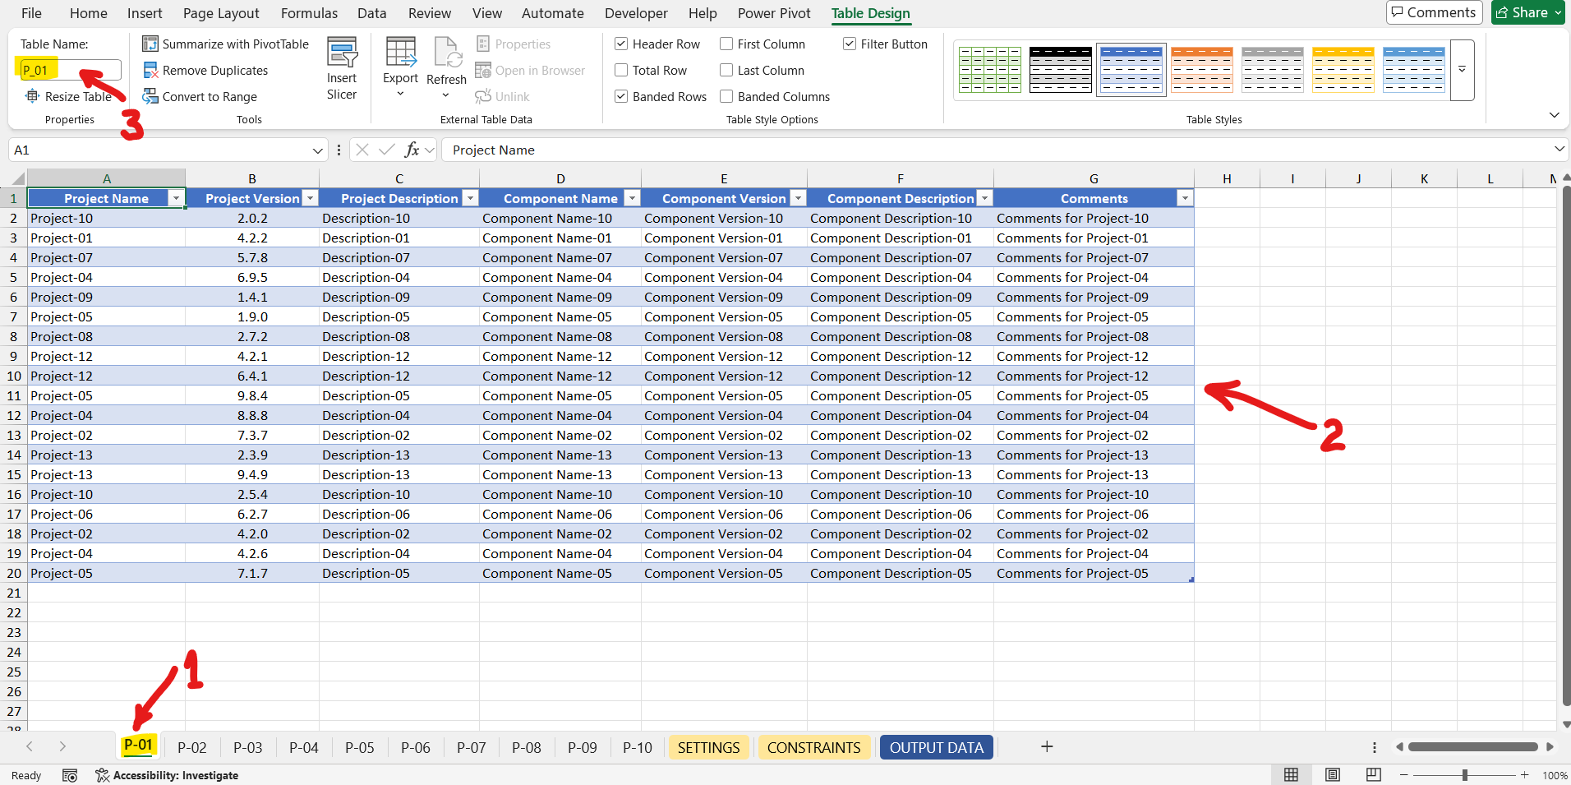
Task: Expand the formula bar
Action: (x=1559, y=149)
